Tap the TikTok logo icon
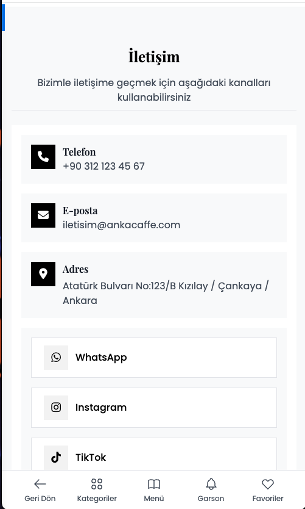 [x=56, y=457]
